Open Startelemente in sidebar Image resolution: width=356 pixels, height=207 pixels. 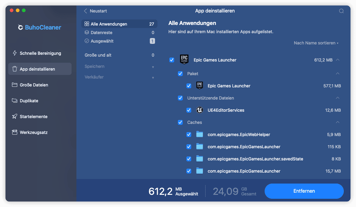[x=40, y=116]
